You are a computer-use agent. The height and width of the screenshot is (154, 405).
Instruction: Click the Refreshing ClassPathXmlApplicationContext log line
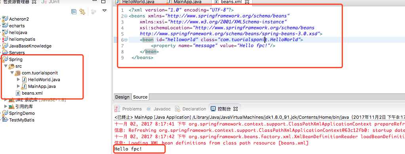[260, 130]
